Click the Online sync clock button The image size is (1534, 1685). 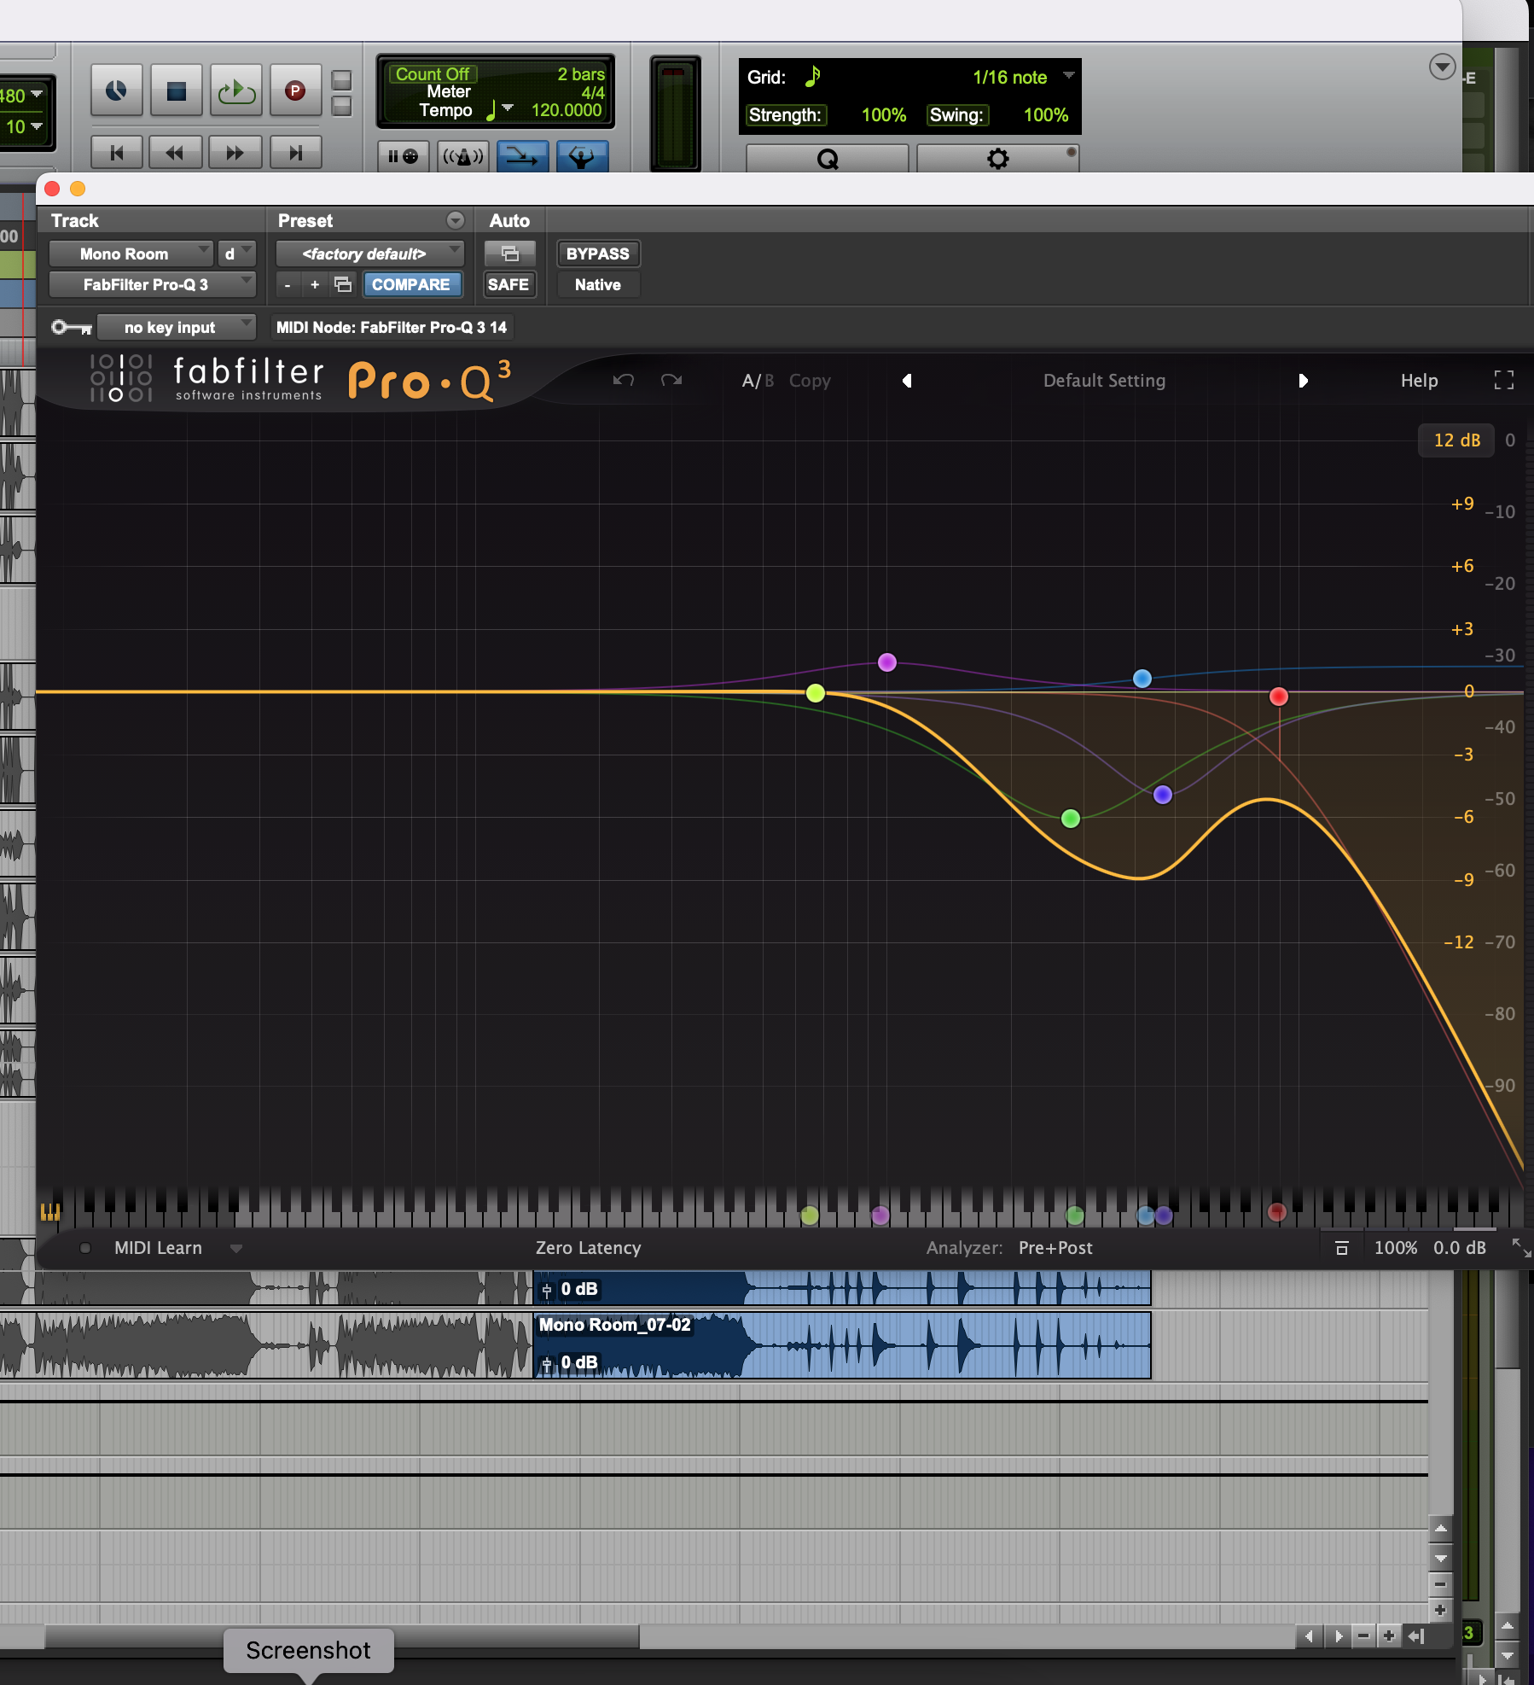pos(116,90)
